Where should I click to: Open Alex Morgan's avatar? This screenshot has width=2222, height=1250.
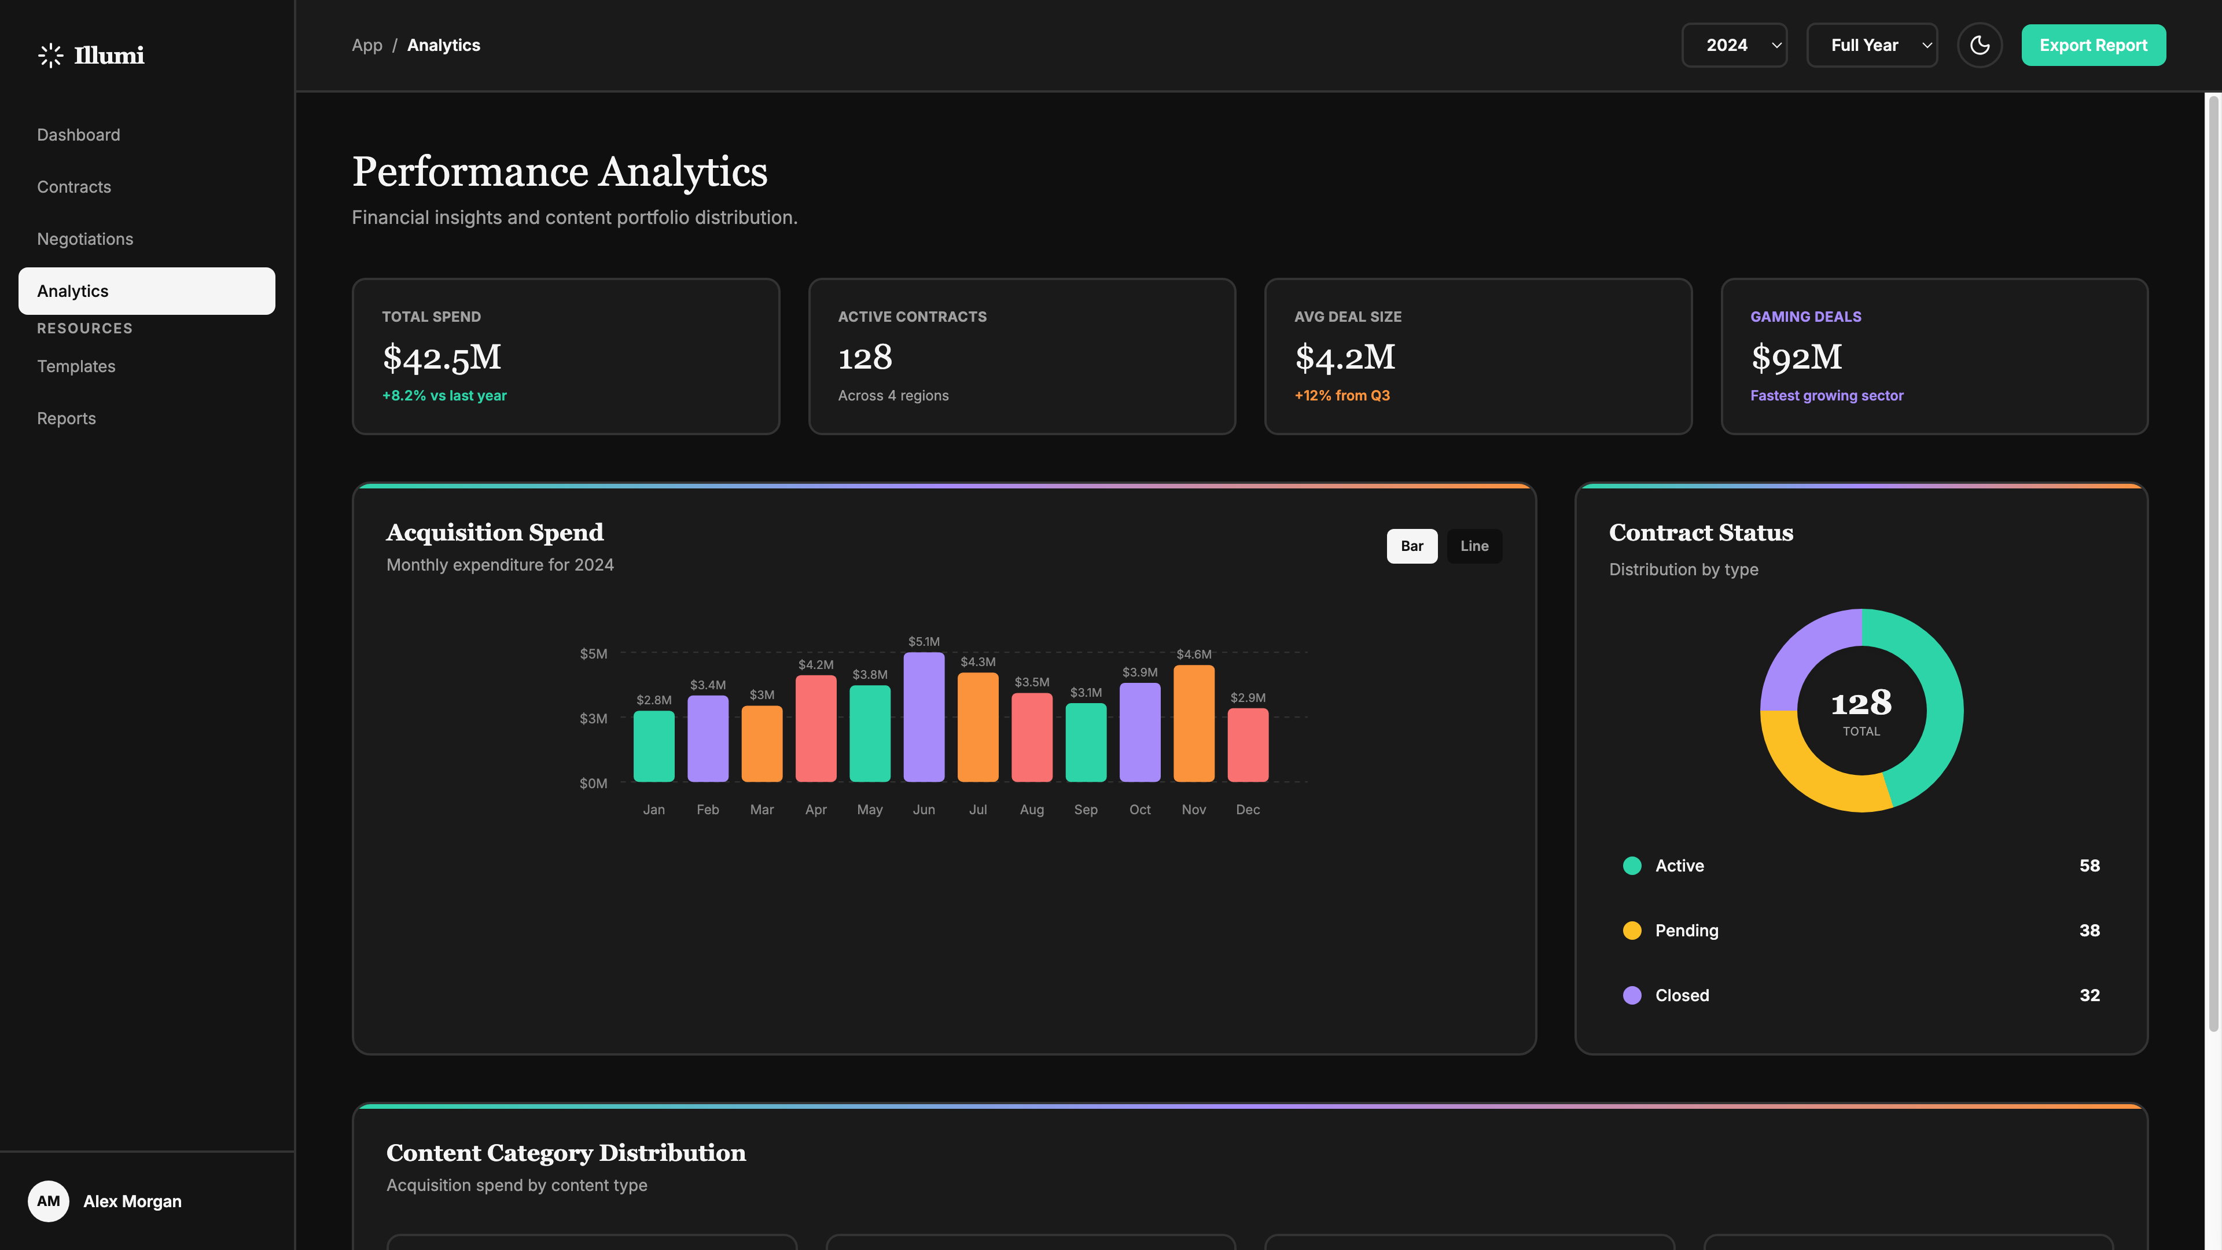click(49, 1201)
